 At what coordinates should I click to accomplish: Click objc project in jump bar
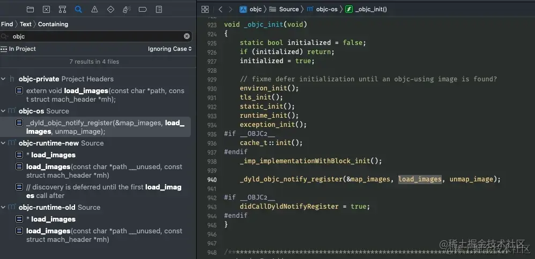[250, 10]
